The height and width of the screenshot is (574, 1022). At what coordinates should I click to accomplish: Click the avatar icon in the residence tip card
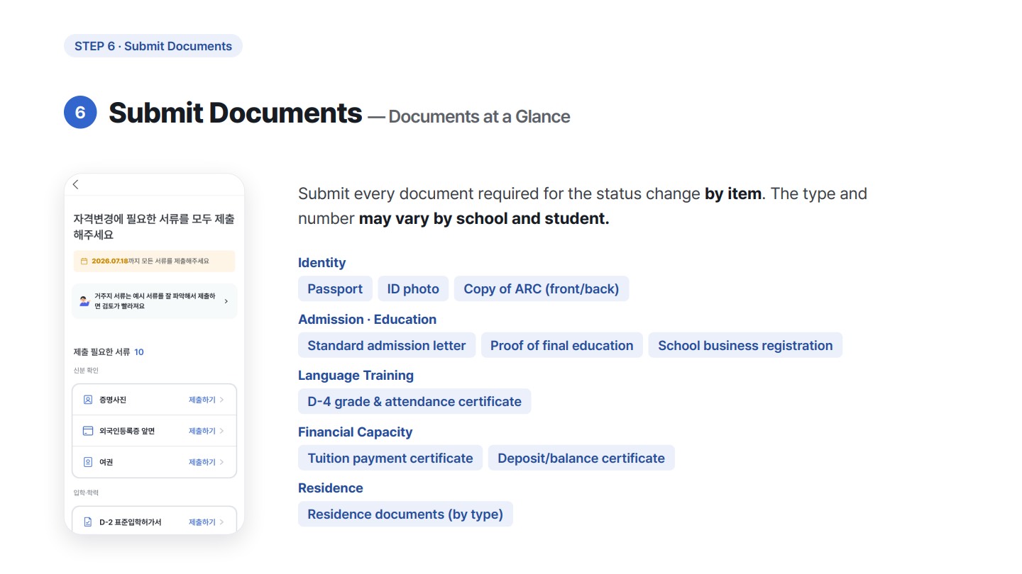point(84,301)
